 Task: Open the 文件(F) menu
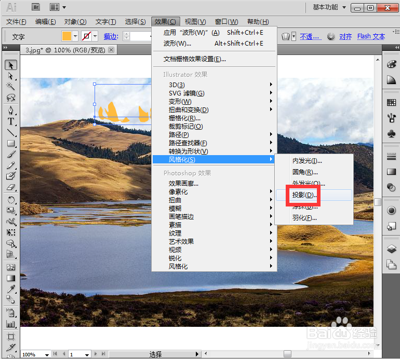click(16, 22)
